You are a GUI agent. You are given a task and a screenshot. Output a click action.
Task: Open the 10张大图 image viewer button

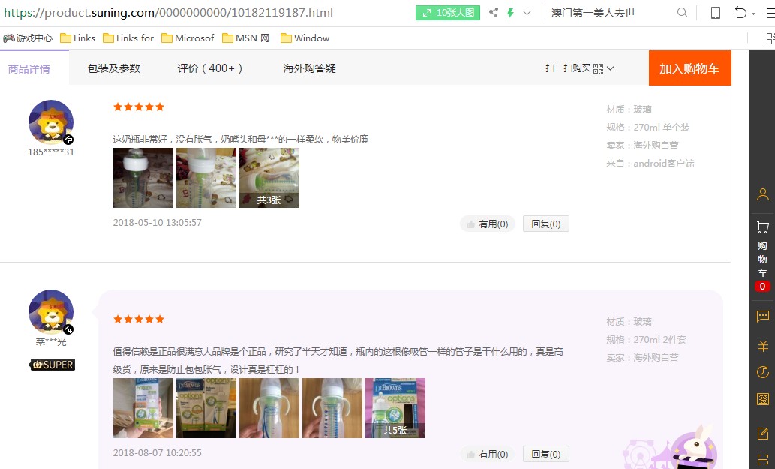pyautogui.click(x=448, y=13)
